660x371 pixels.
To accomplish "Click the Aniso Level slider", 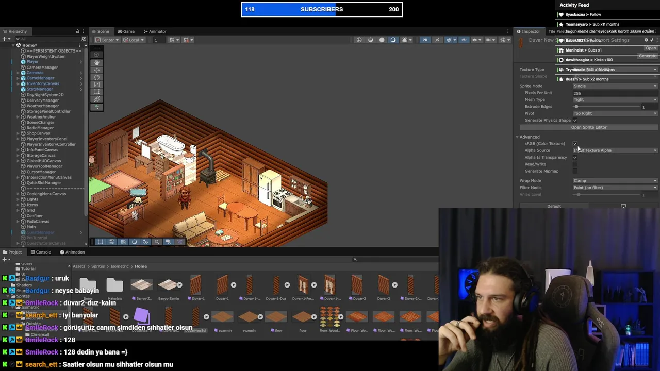I will (606, 195).
